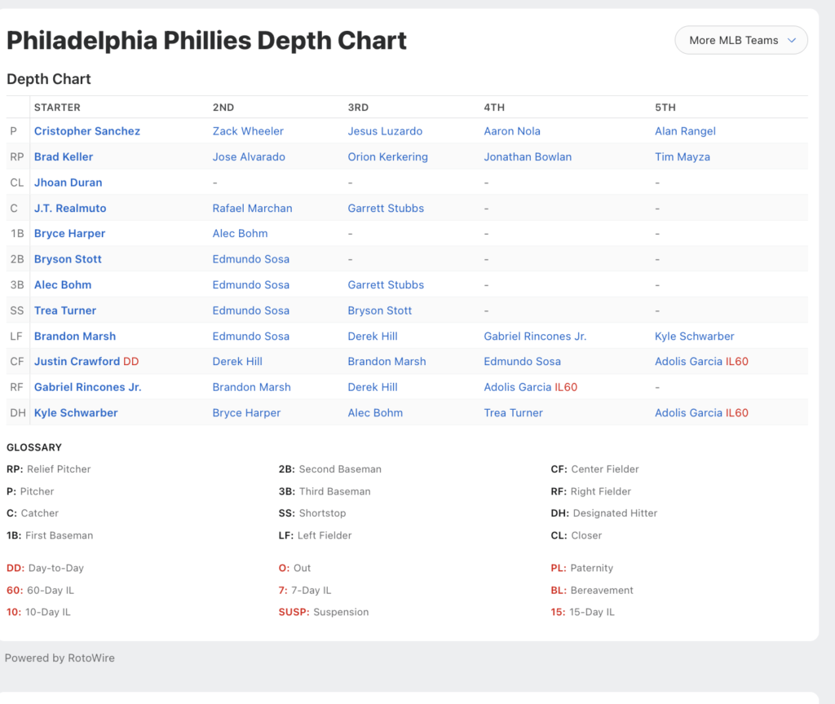This screenshot has height=704, width=835.
Task: Click Justin Crawford center fielder link
Action: point(77,362)
